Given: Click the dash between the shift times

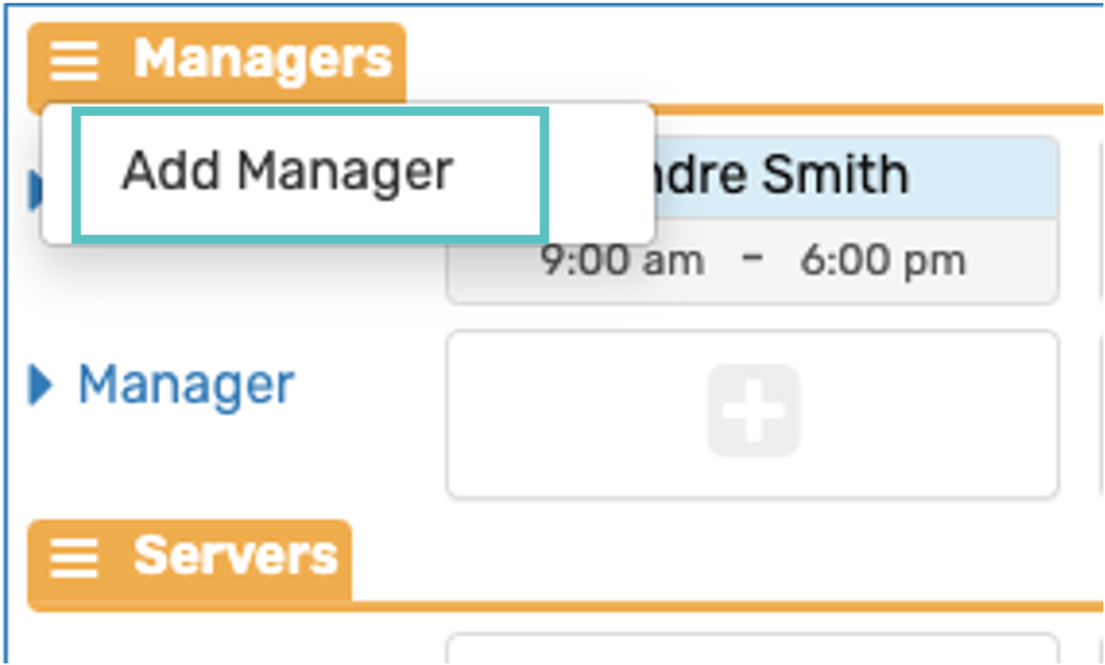Looking at the screenshot, I should [753, 259].
